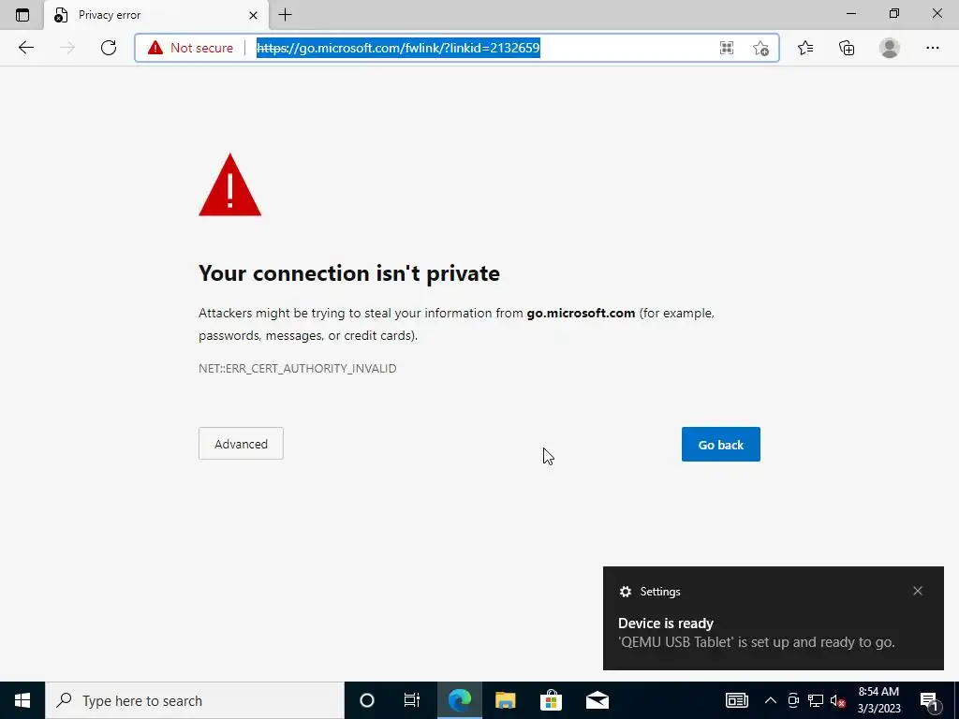Add this page to favorites star
The width and height of the screenshot is (959, 719).
(760, 48)
